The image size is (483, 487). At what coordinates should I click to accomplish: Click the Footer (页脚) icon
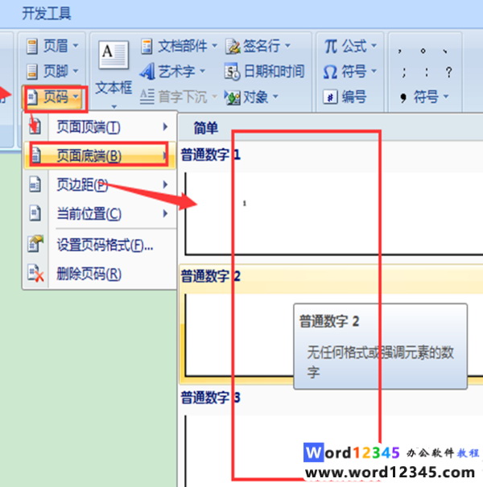32,72
